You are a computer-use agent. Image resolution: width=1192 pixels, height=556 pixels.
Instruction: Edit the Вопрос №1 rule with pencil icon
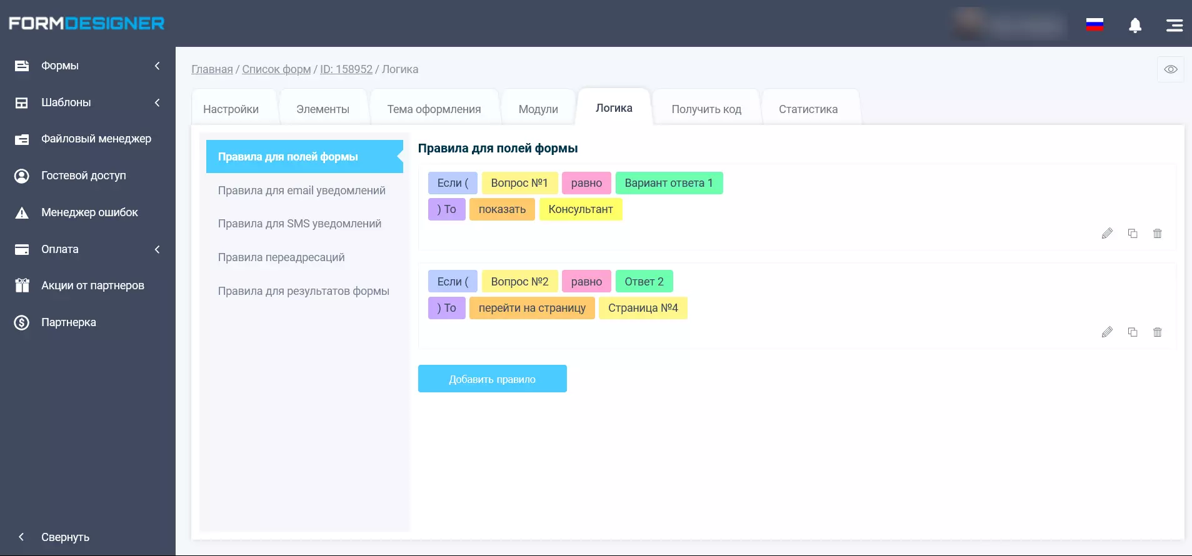pyautogui.click(x=1107, y=234)
